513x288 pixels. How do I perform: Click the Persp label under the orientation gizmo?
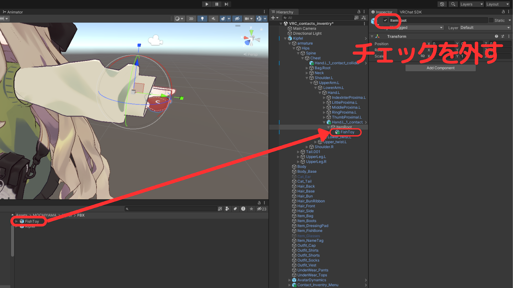[x=251, y=54]
